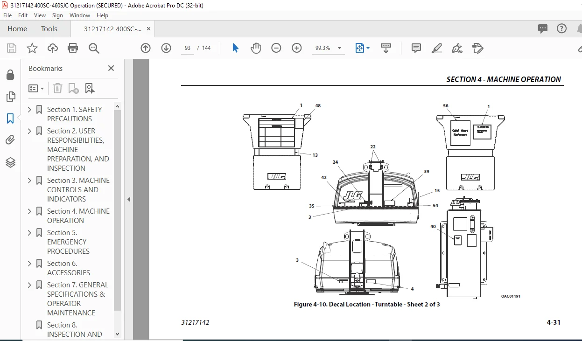
Task: Choose the arrow Selection tool
Action: pos(236,48)
